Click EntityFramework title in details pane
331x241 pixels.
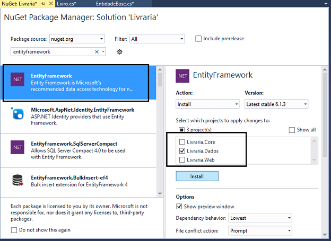coord(222,75)
